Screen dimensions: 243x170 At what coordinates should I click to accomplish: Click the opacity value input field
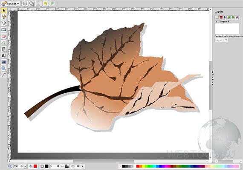73,166
